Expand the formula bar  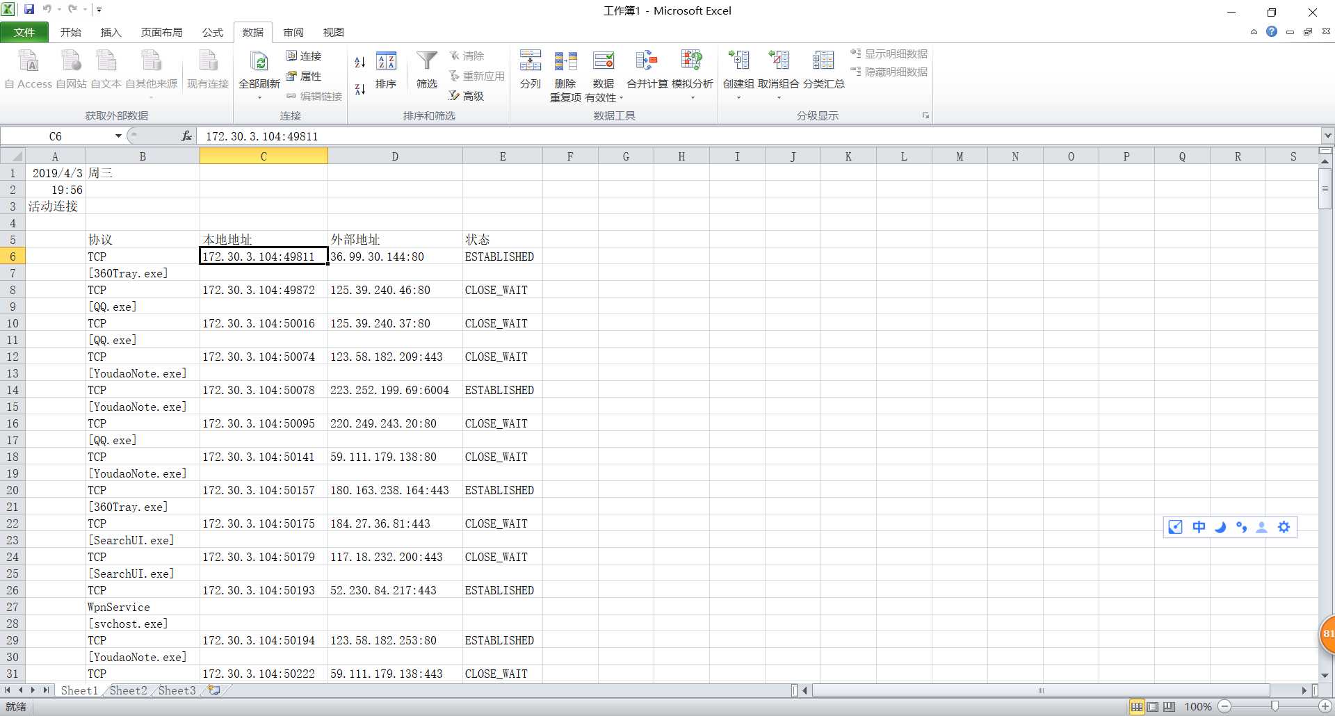(1327, 136)
